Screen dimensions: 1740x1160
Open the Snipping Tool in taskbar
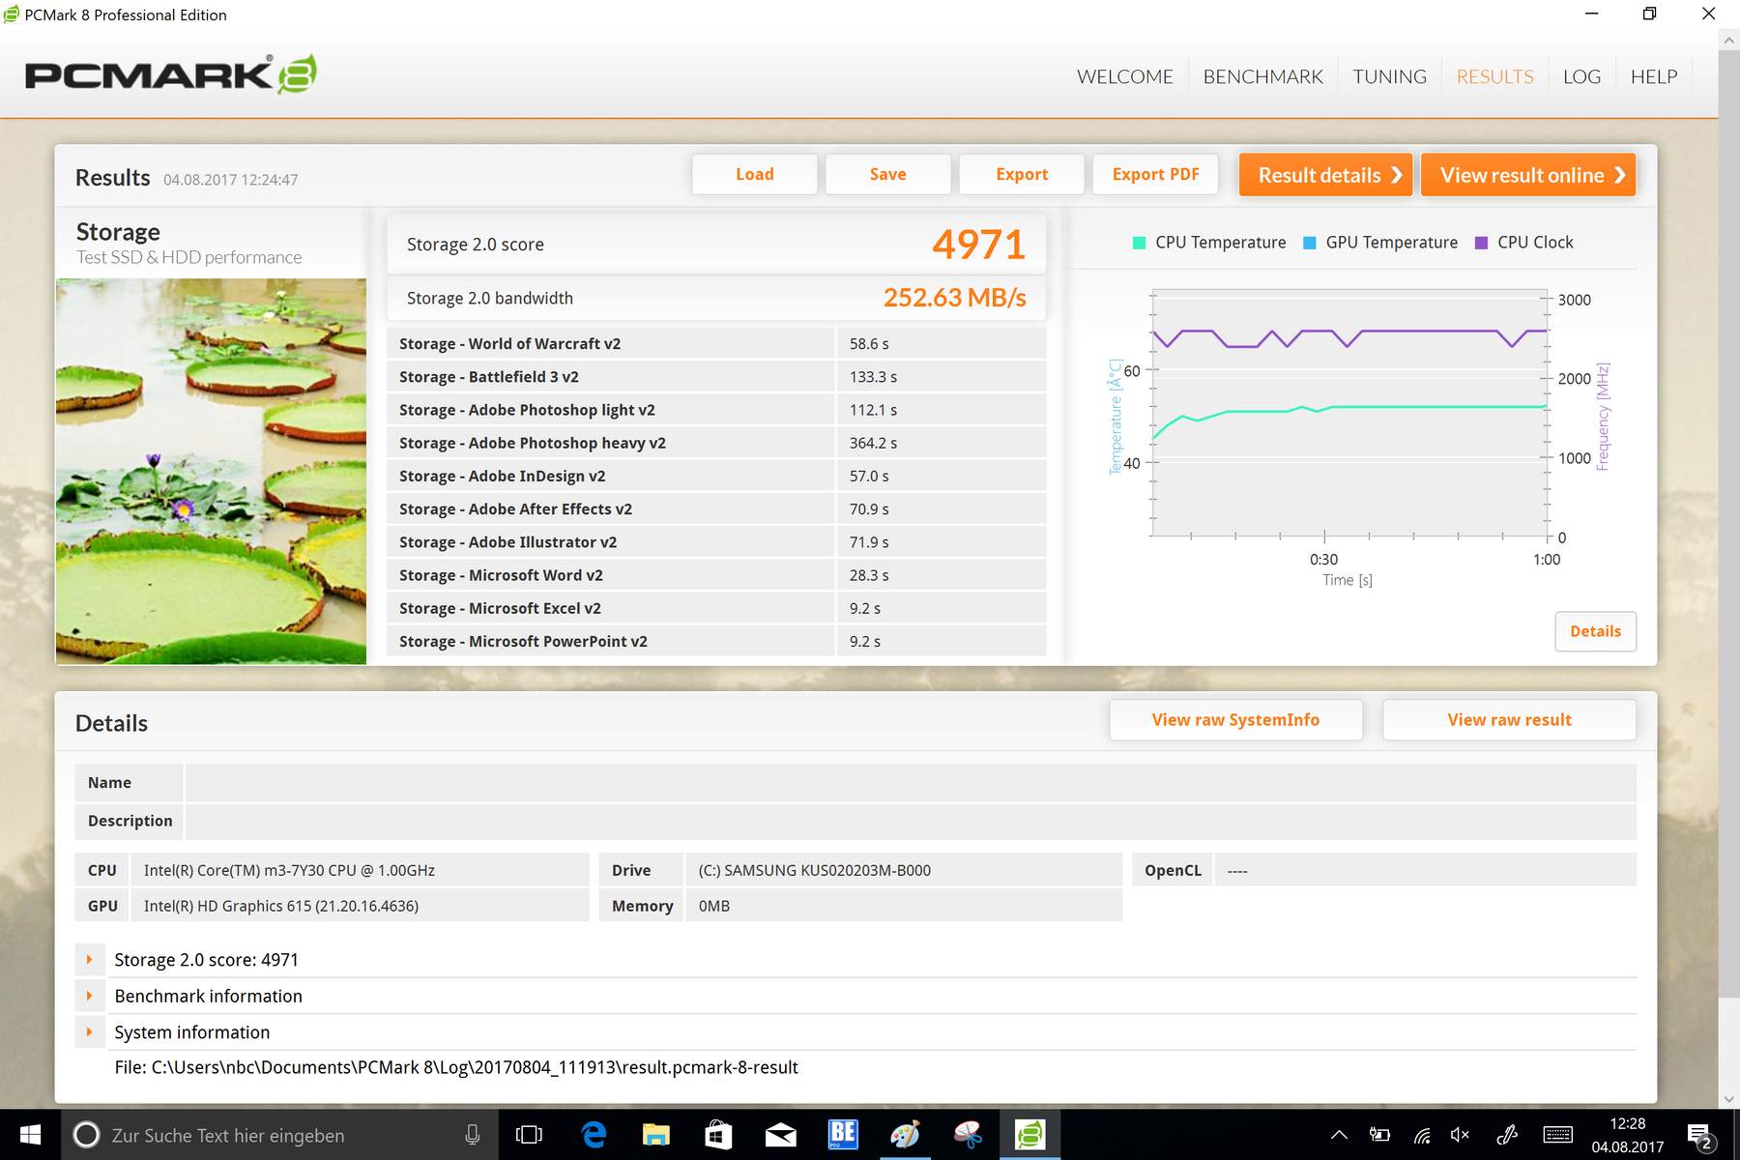pos(968,1135)
